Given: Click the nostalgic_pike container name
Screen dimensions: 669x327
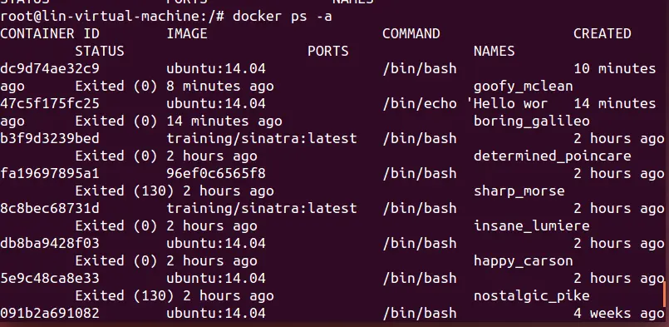Looking at the screenshot, I should click(532, 295).
